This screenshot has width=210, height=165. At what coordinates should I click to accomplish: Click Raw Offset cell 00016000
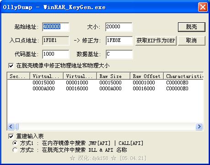[144, 88]
